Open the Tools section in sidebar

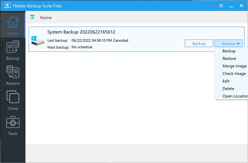coord(13,126)
